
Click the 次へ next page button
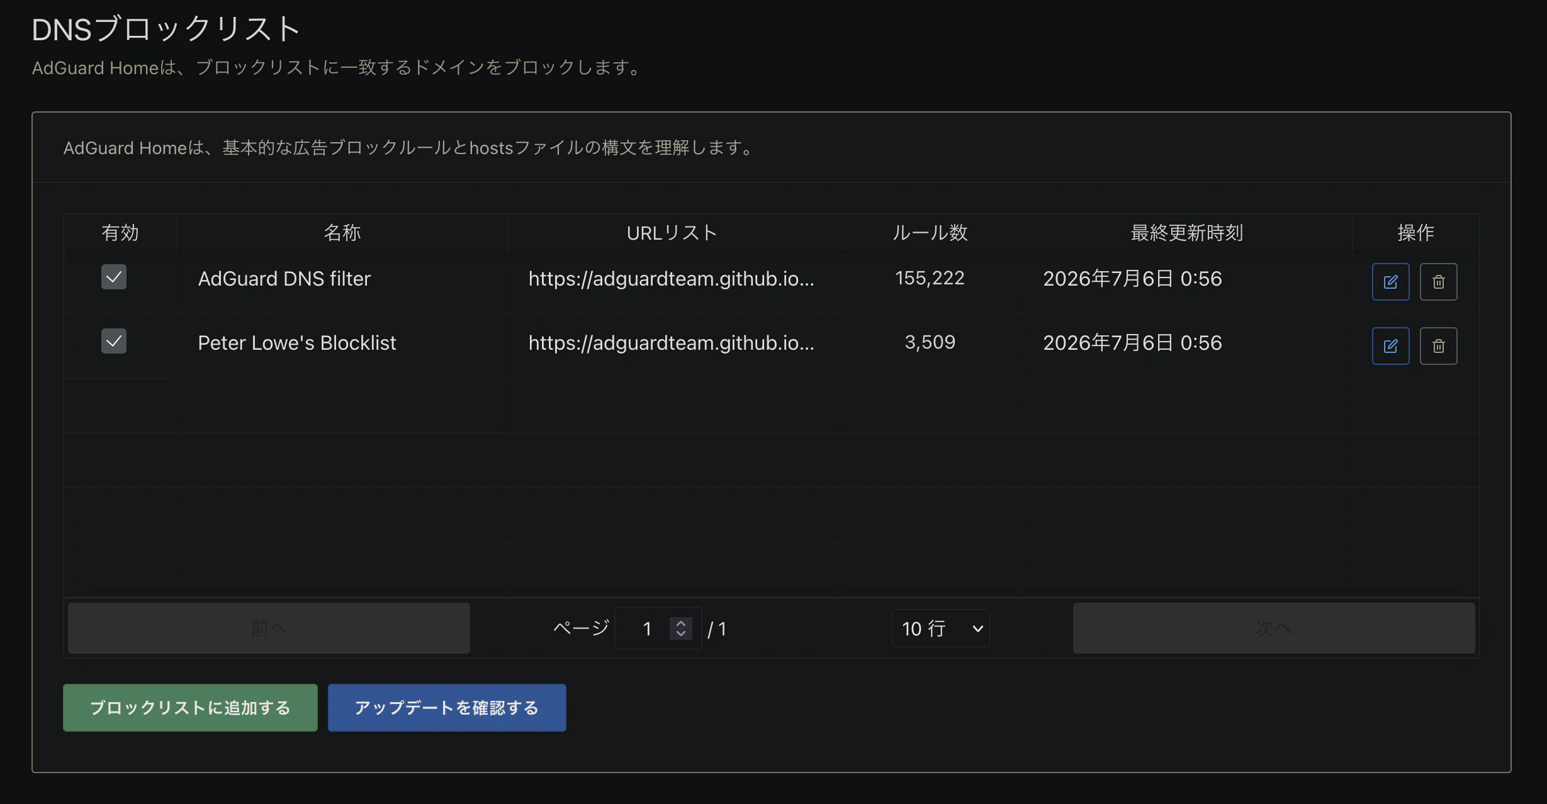tap(1274, 628)
